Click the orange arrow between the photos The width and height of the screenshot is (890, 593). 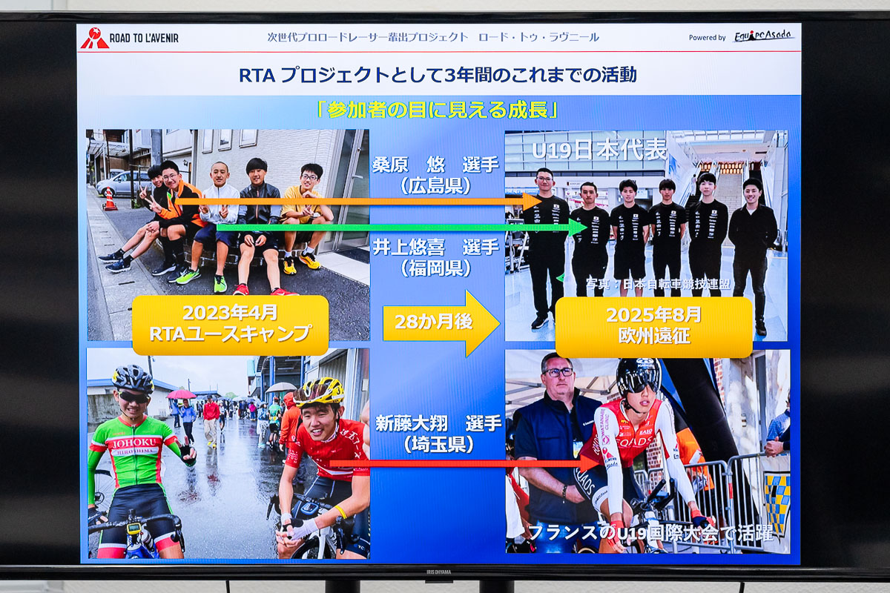pos(356,201)
